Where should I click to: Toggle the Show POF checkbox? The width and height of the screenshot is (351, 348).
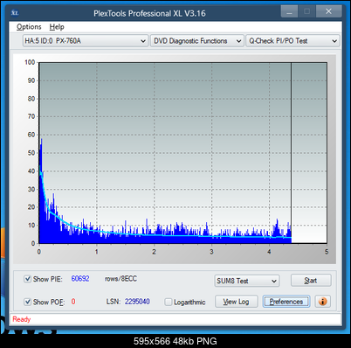(27, 302)
